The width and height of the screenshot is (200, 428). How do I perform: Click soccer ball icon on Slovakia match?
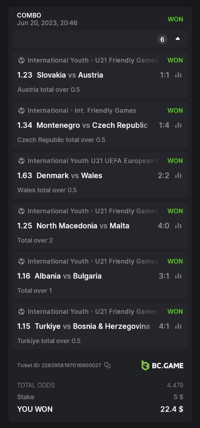[21, 60]
